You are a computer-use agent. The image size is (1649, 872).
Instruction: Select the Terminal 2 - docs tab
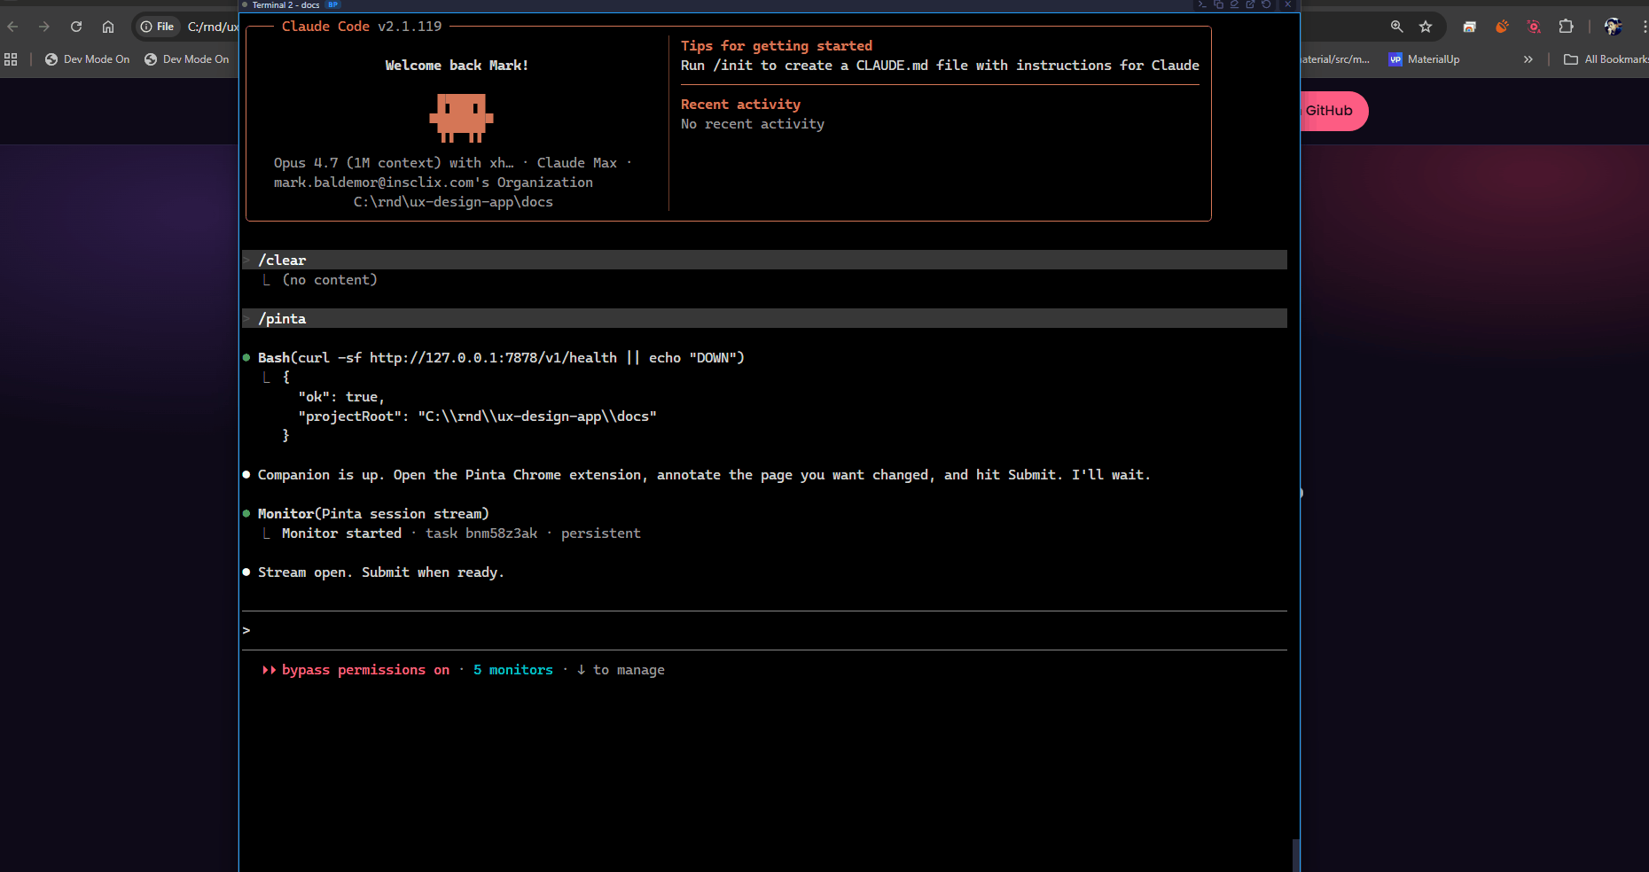[x=285, y=4]
